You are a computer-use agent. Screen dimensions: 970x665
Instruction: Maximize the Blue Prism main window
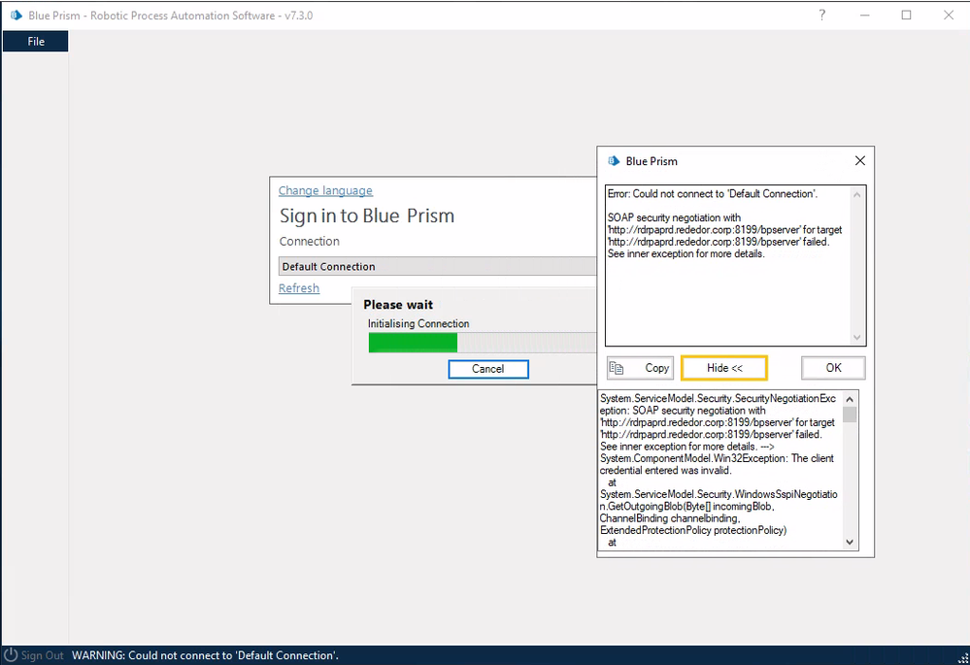click(x=906, y=15)
